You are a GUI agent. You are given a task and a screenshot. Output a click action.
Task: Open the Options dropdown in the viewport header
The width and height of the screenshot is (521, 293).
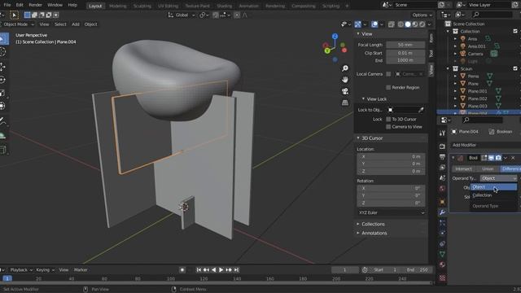point(422,15)
